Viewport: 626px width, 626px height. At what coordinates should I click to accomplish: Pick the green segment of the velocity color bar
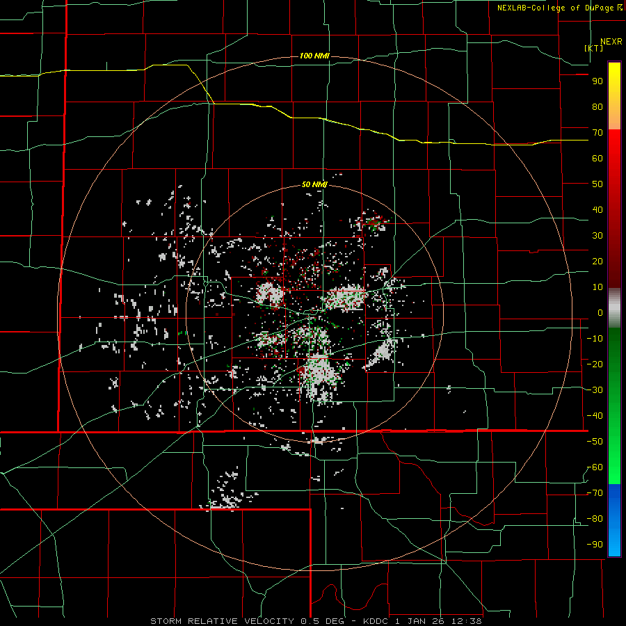coord(614,406)
